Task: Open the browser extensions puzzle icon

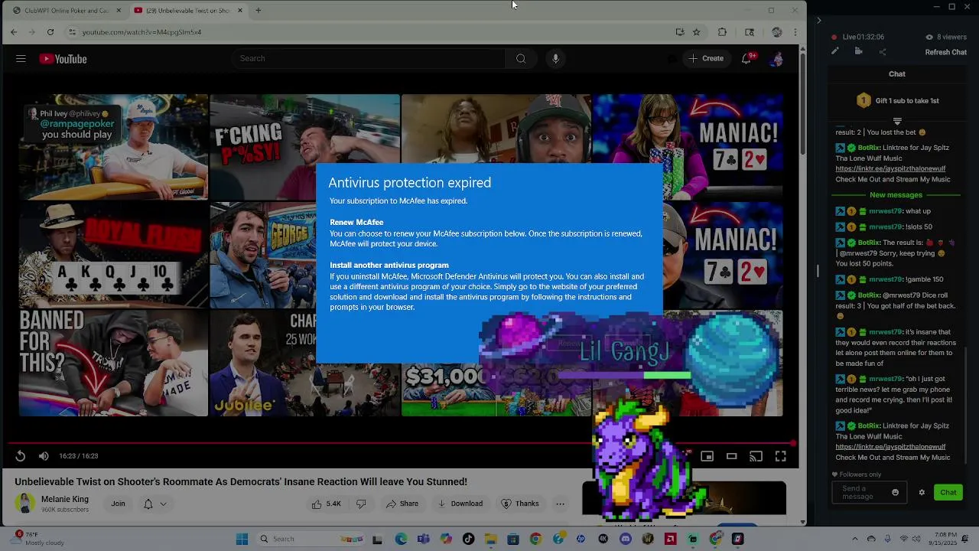Action: pos(722,32)
